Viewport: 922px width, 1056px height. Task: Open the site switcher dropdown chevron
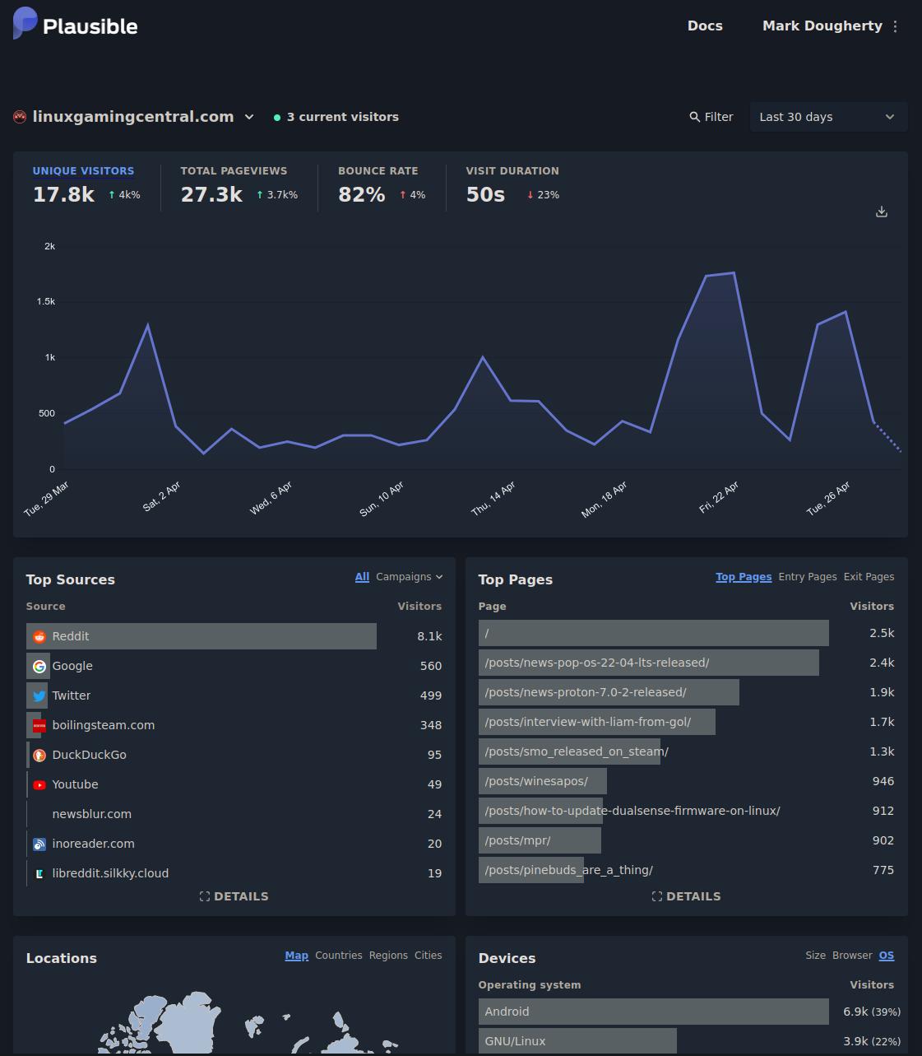coord(249,117)
